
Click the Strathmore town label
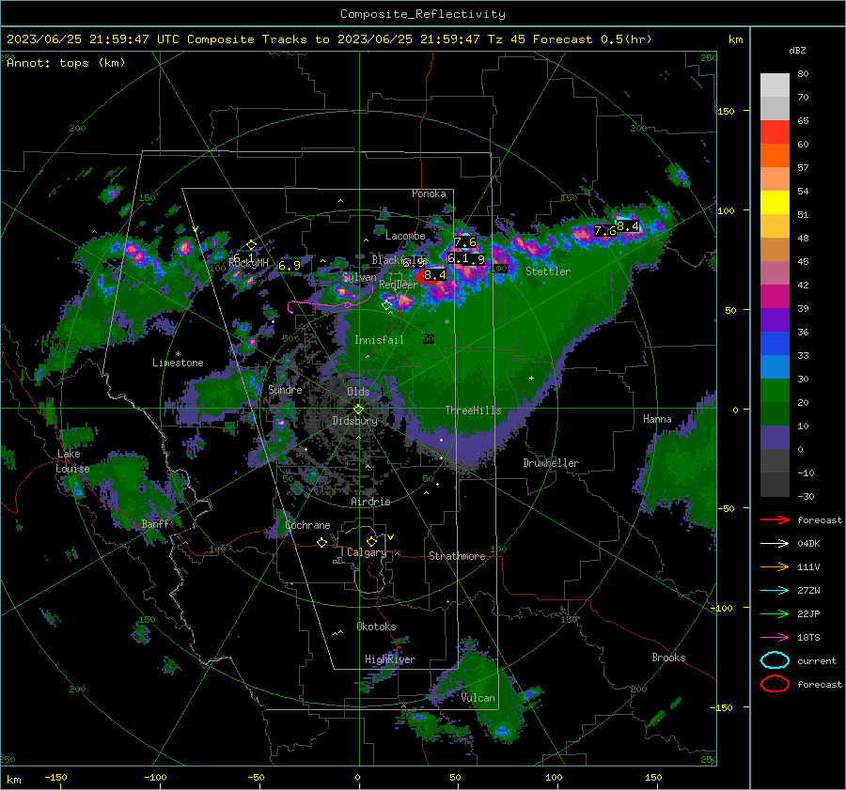coord(457,556)
